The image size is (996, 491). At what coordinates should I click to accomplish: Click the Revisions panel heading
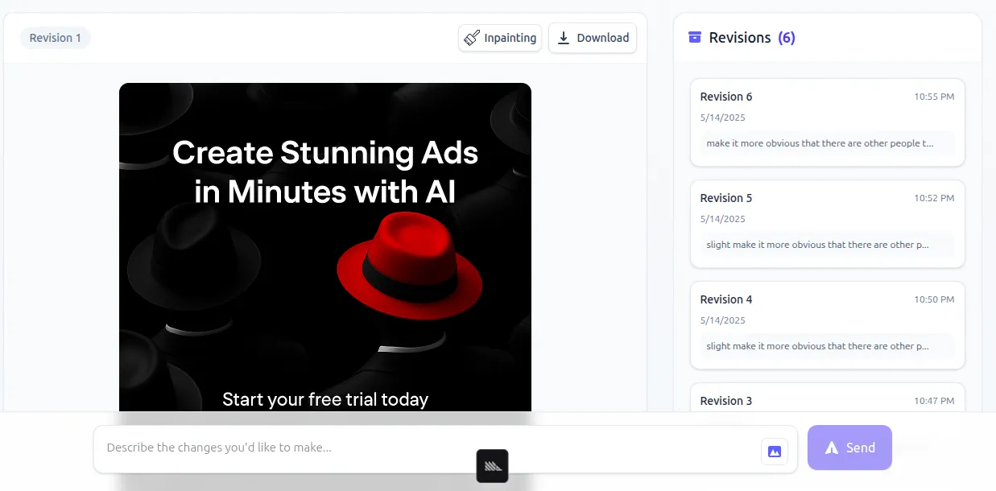(x=740, y=38)
